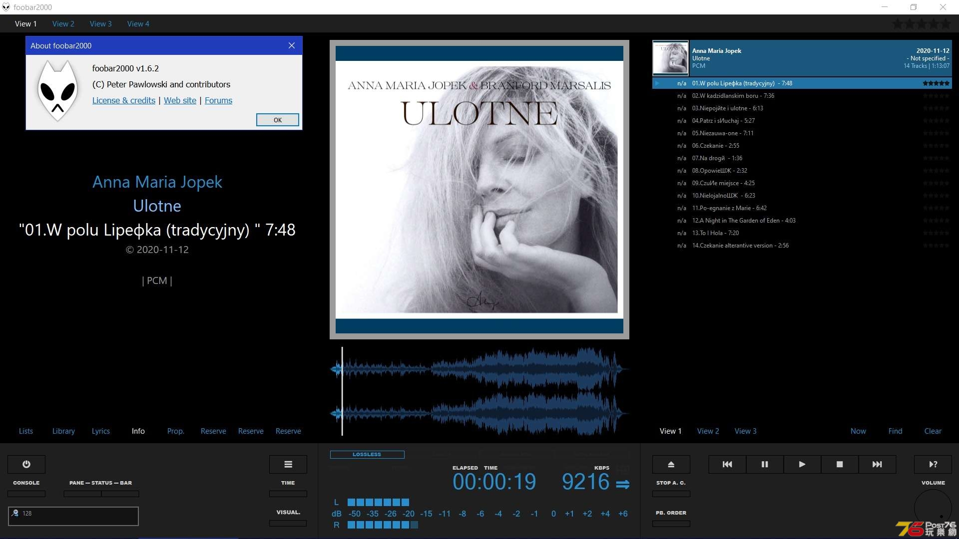Switch to View 3 top tab
Screen dimensions: 959x539
click(101, 23)
